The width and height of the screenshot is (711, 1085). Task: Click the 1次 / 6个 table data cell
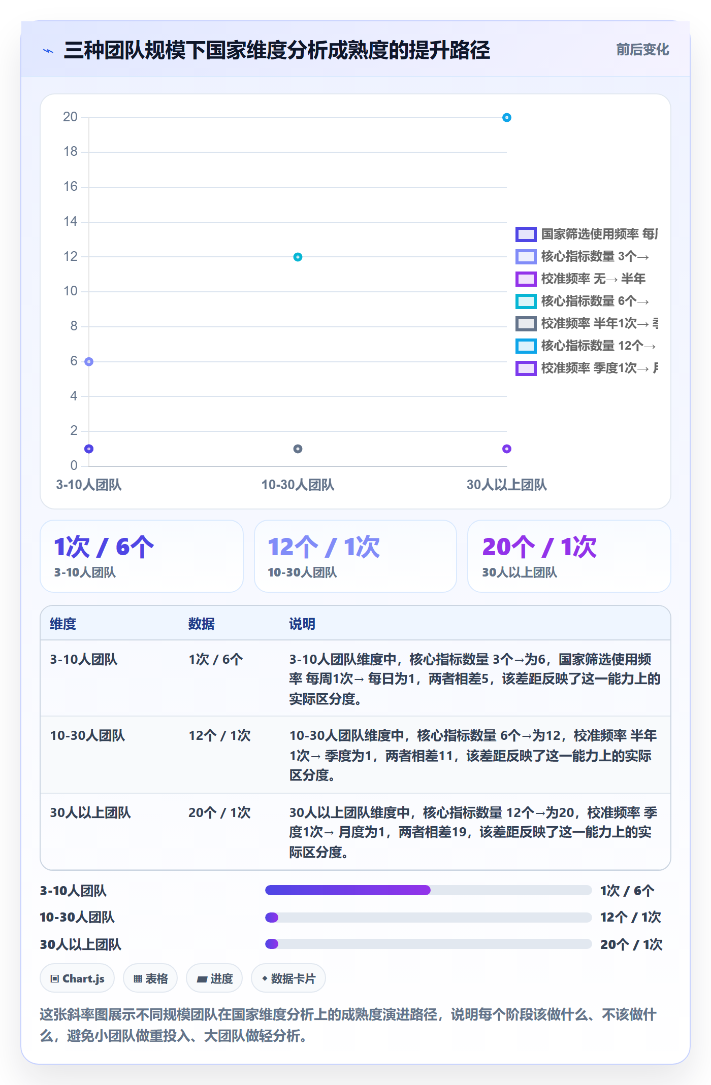tap(216, 659)
